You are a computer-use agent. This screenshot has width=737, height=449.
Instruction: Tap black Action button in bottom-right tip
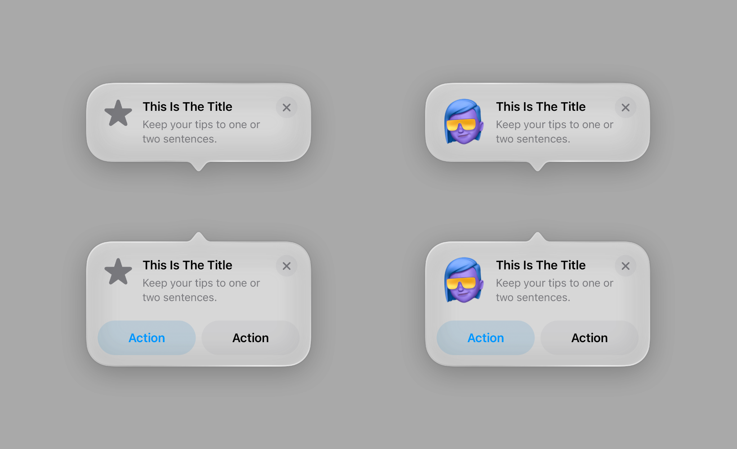(589, 338)
